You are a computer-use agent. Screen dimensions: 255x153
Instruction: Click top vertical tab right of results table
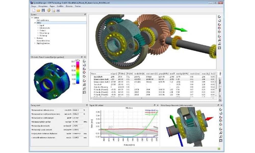click(x=220, y=74)
